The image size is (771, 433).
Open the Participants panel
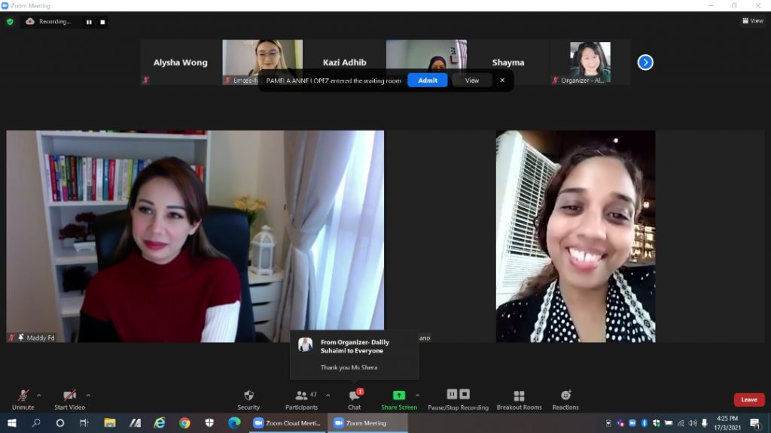click(x=301, y=400)
